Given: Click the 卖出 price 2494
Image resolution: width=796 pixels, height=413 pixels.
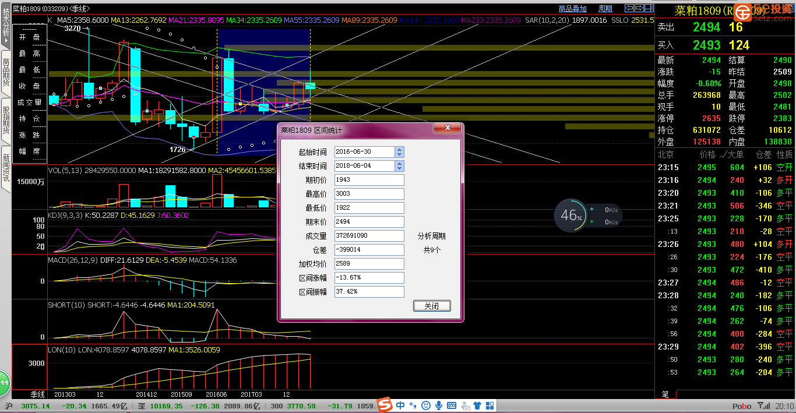Looking at the screenshot, I should [706, 27].
